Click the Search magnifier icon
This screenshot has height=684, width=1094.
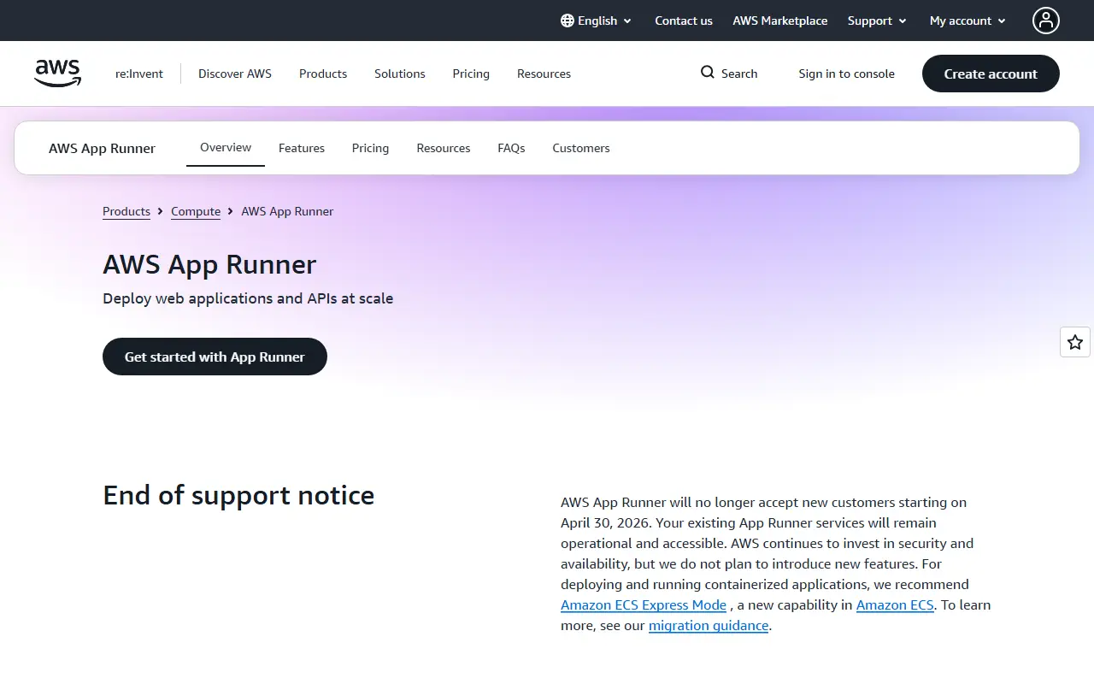click(x=708, y=73)
